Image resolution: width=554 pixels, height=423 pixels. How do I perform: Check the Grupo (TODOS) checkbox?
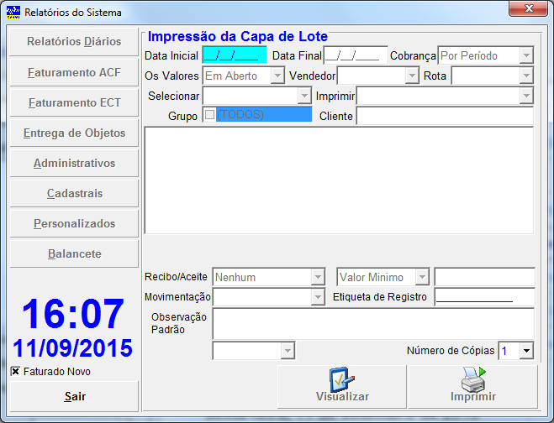(209, 115)
